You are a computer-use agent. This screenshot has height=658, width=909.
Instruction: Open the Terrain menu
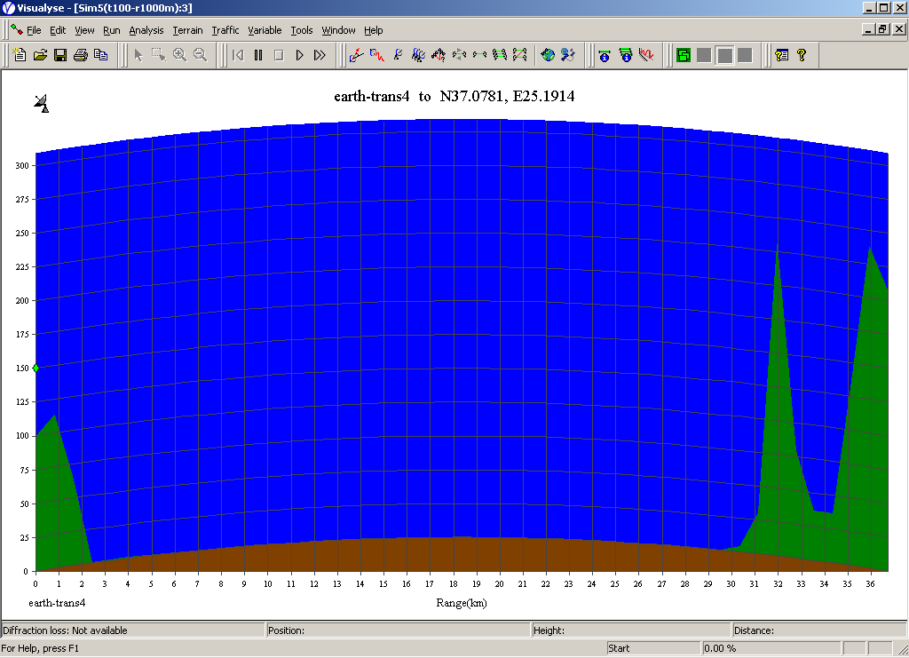click(188, 30)
